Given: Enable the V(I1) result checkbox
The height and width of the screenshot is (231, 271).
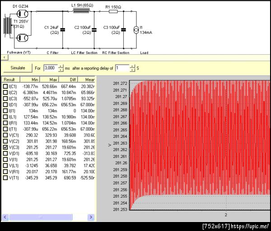Looking at the screenshot, I should point(5,160).
